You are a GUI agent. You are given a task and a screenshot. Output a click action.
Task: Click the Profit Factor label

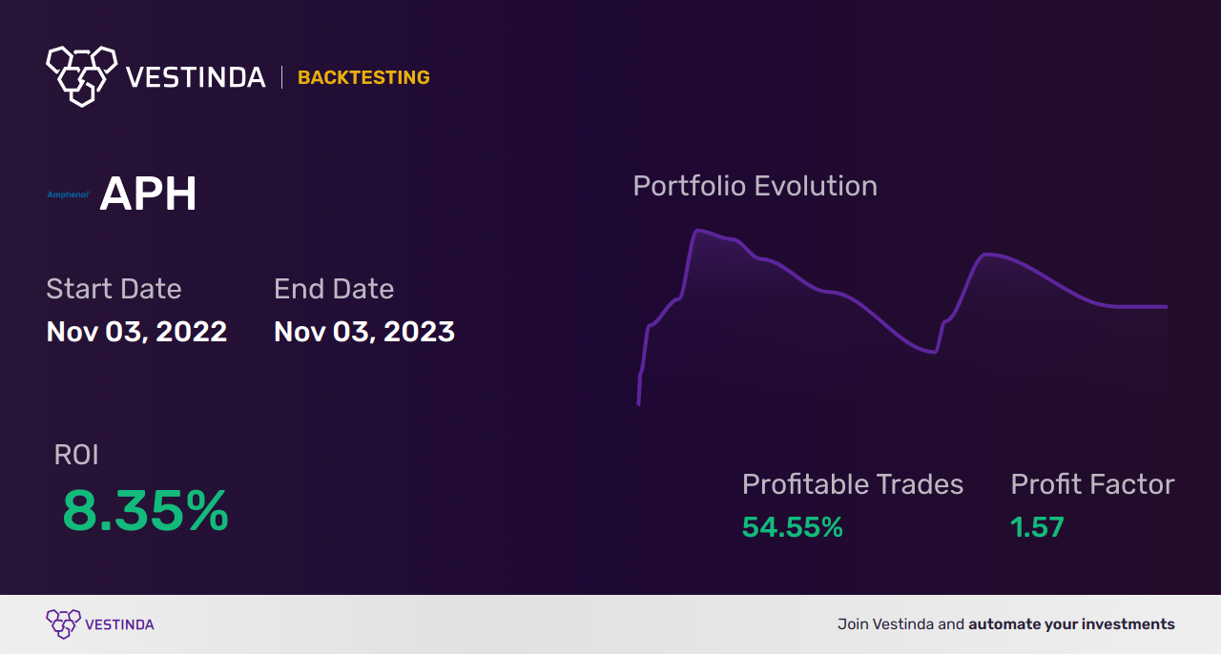tap(1092, 484)
